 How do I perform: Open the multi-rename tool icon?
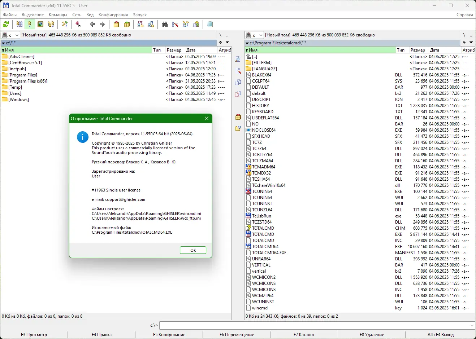pos(175,24)
